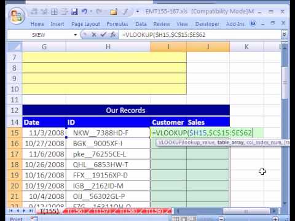Select row 12 header
Image resolution: width=295 pixels, height=221 pixels.
pos(14,110)
